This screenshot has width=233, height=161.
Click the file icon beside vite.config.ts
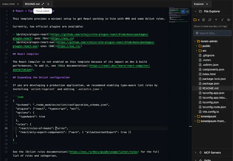tap(200, 112)
